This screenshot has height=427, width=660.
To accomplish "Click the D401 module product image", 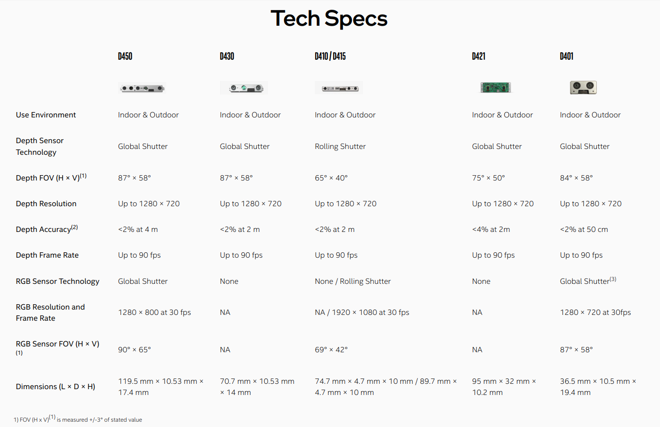I will coord(583,87).
